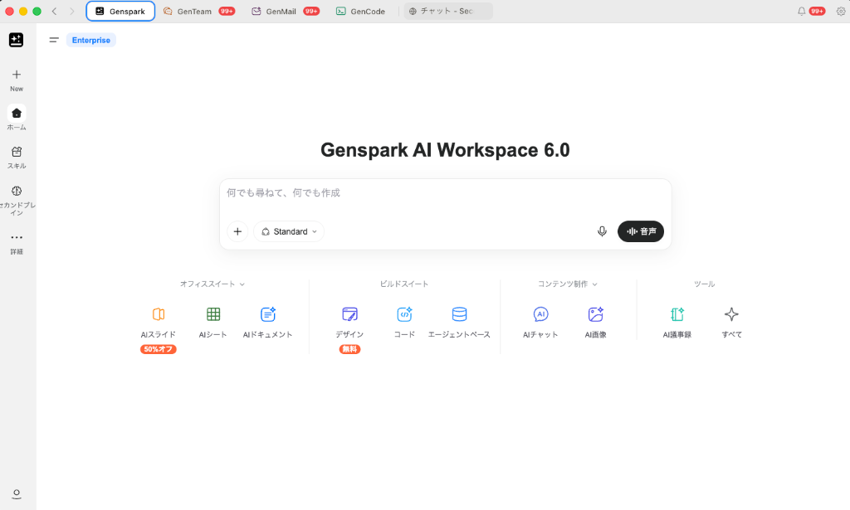The width and height of the screenshot is (850, 510).
Task: Open スキル in sidebar
Action: pyautogui.click(x=17, y=158)
